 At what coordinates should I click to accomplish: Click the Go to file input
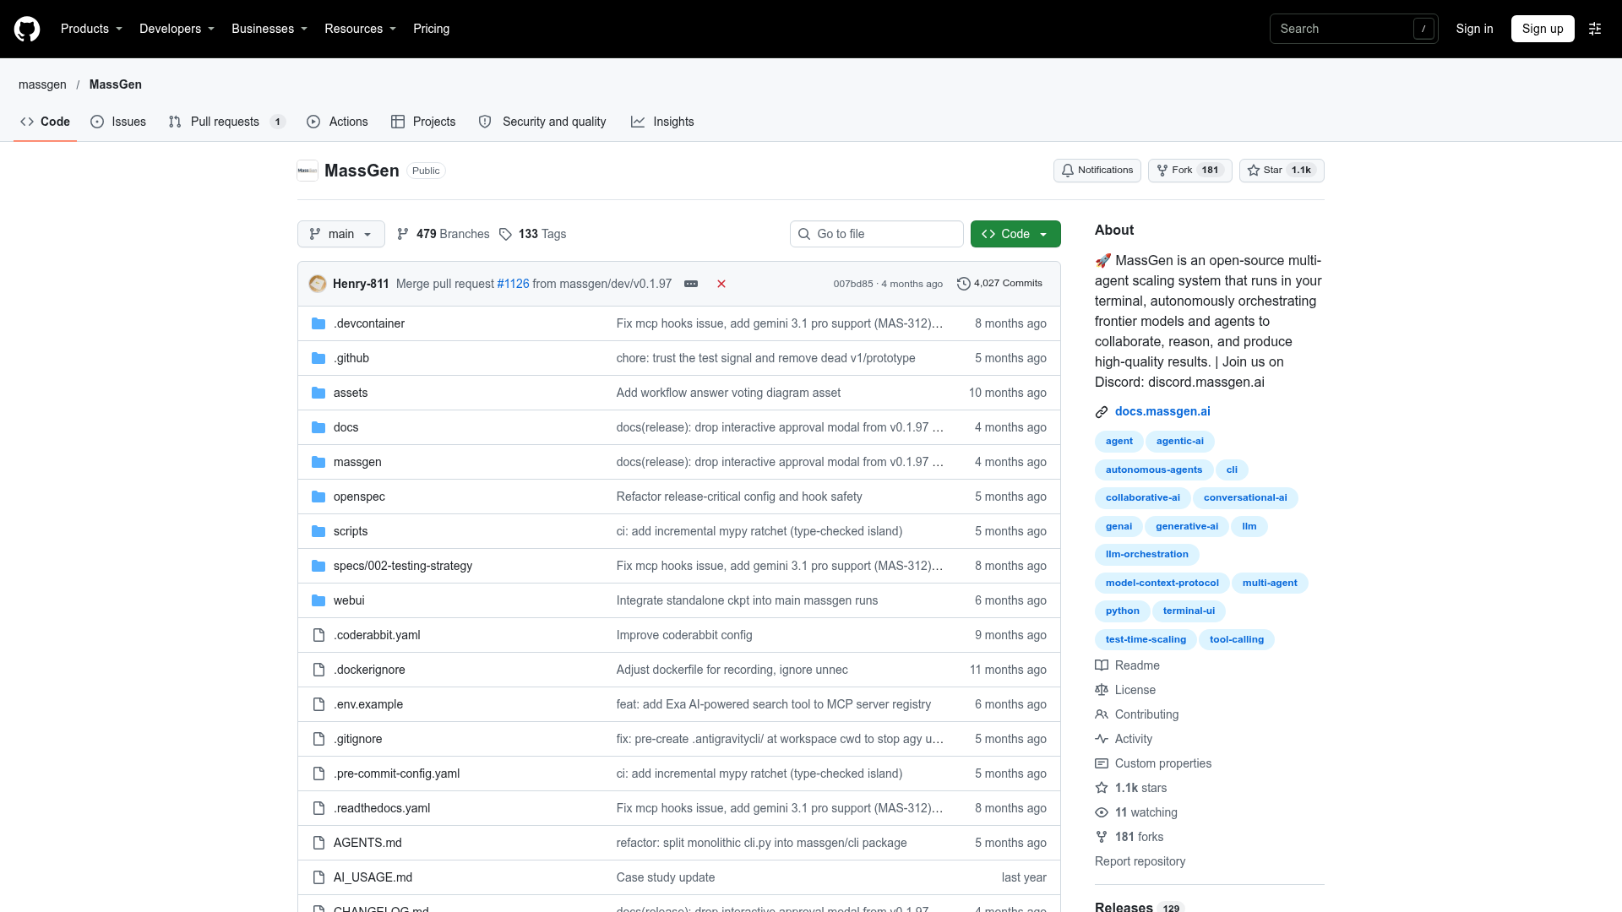876,234
